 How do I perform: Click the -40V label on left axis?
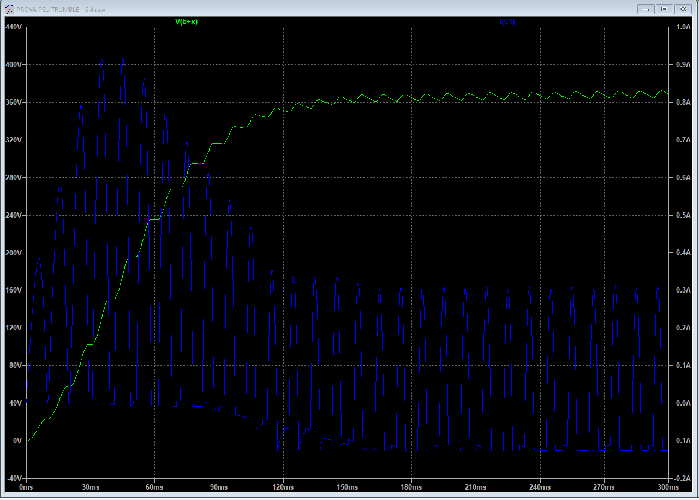[13, 478]
